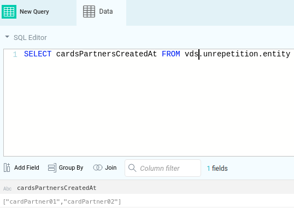
Task: Click the Group By button label
Action: click(x=71, y=167)
